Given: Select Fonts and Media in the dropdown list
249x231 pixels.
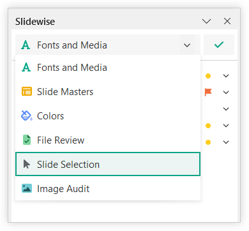Looking at the screenshot, I should (x=108, y=68).
